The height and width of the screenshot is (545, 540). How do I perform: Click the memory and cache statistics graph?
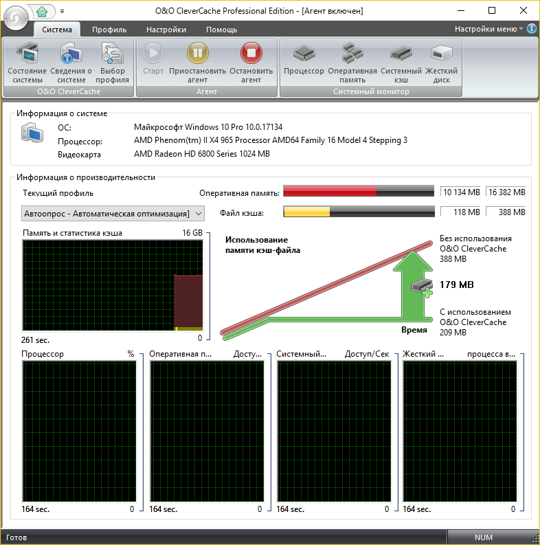113,285
